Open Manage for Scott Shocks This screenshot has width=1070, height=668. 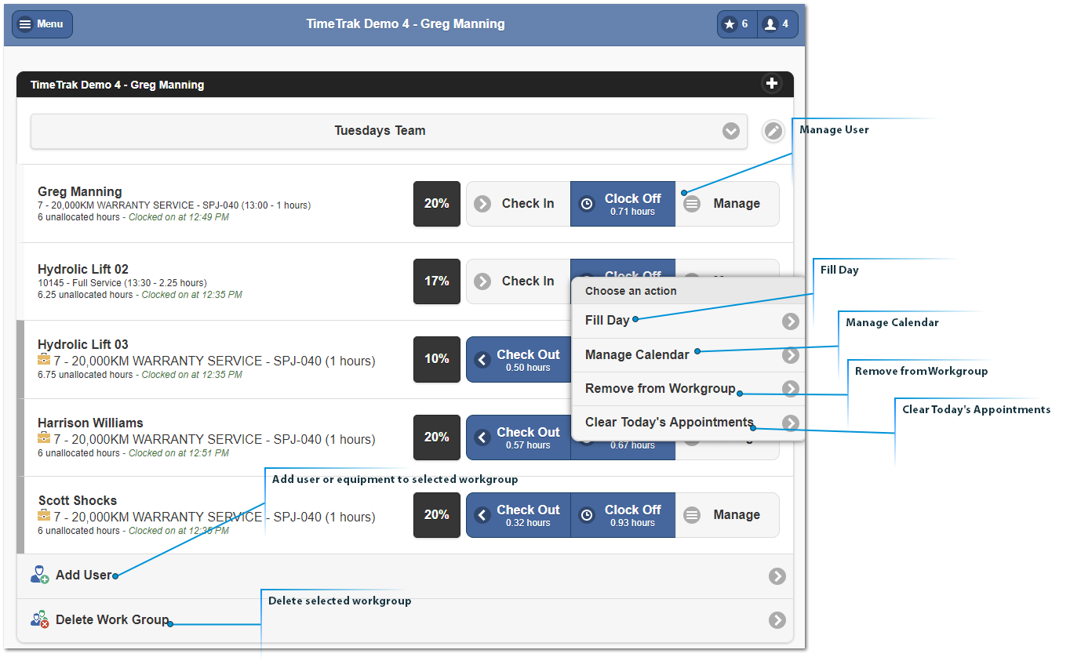[727, 515]
